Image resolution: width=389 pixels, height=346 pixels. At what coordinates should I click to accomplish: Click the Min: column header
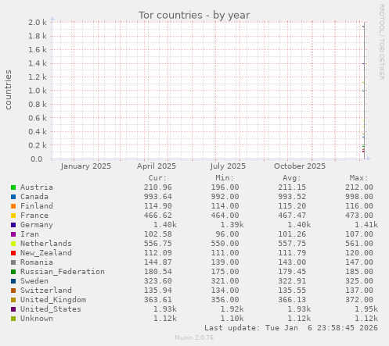click(225, 178)
